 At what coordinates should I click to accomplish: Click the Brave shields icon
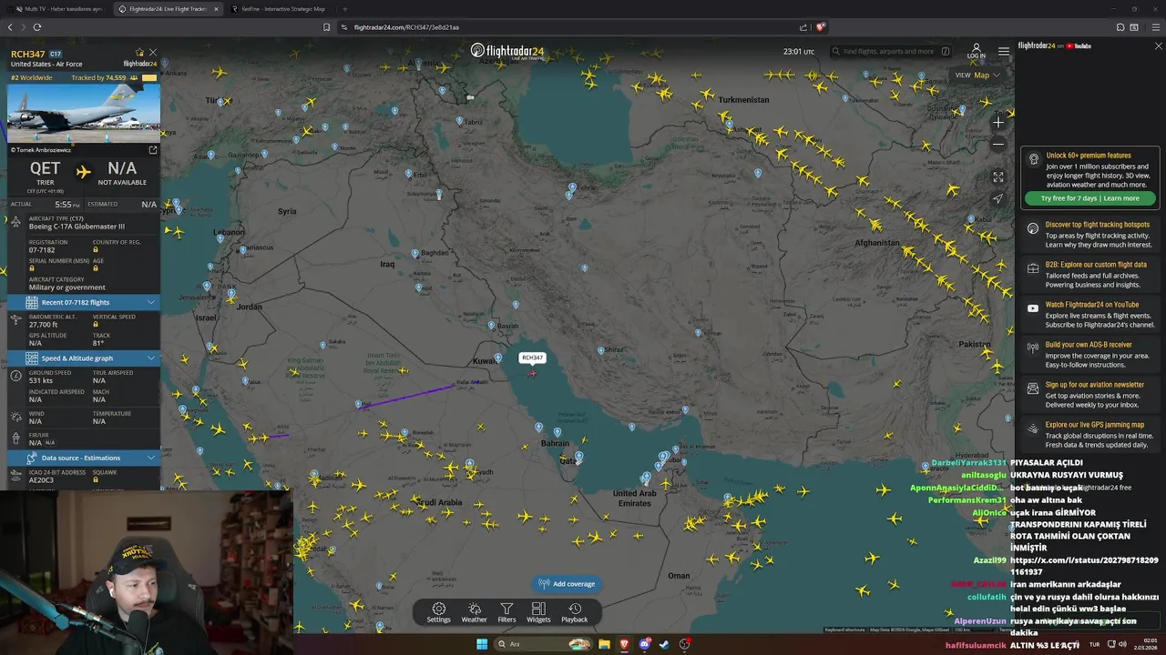(x=820, y=27)
